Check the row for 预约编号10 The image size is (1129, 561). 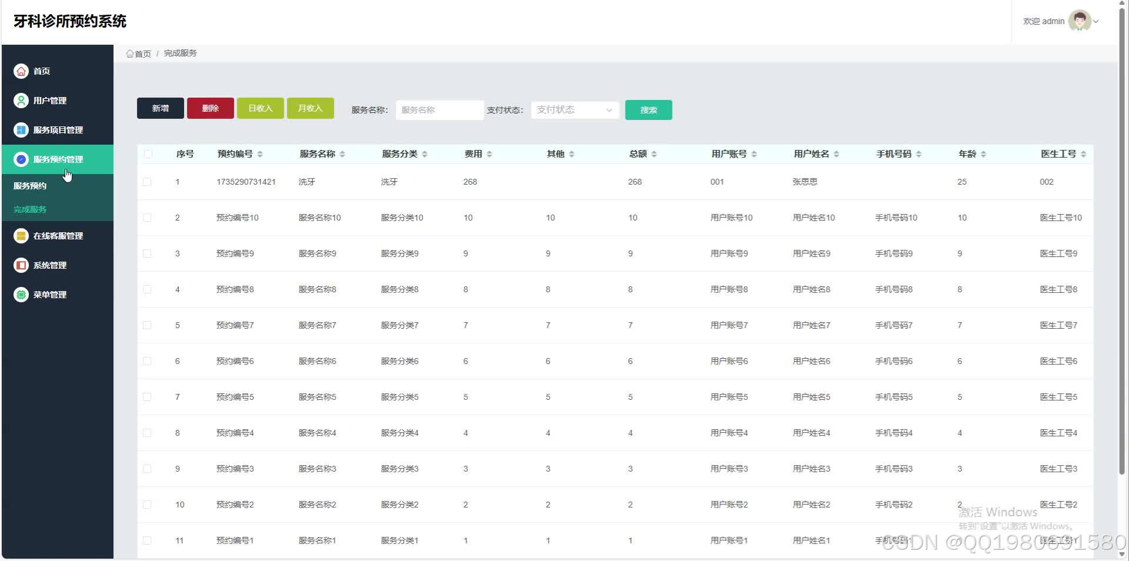(x=147, y=218)
